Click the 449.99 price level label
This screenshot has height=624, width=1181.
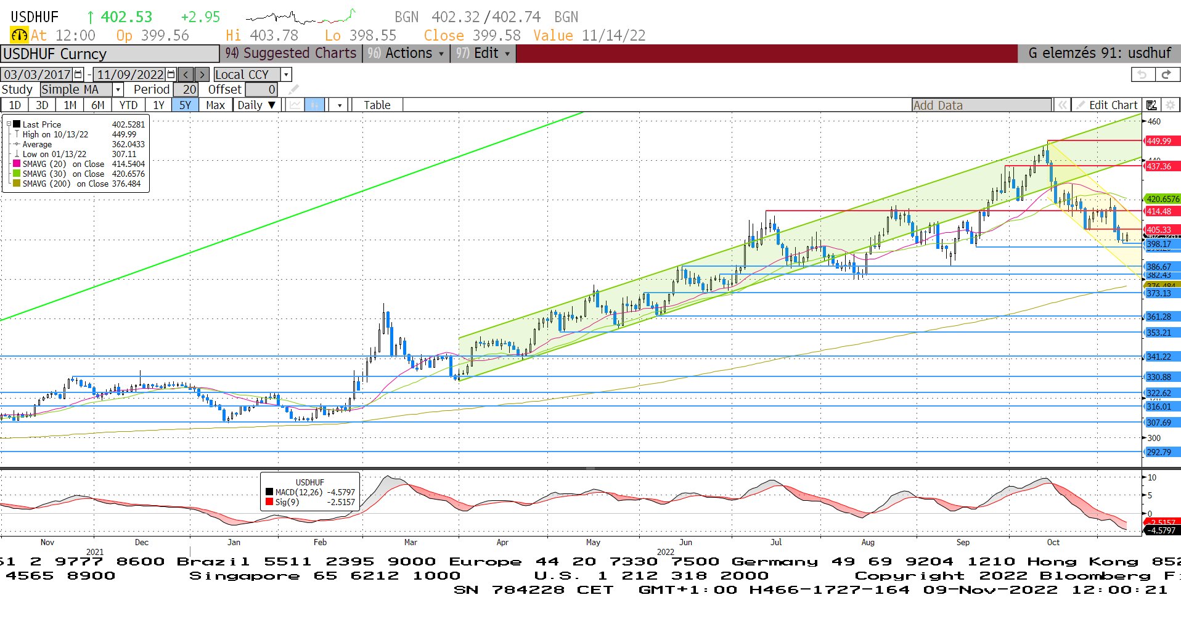(1162, 141)
